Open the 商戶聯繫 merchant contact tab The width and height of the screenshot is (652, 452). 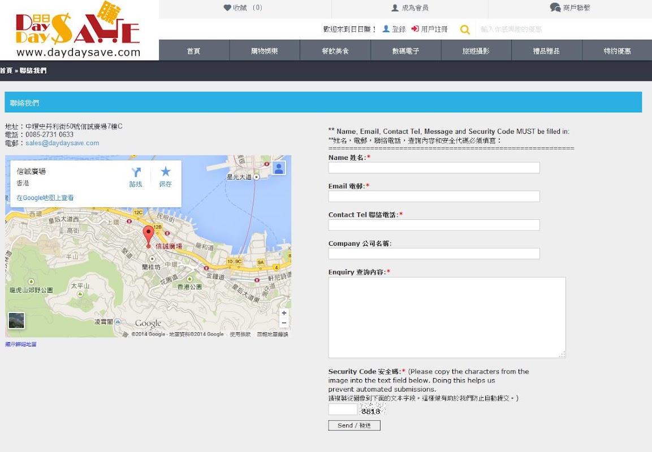coord(569,8)
